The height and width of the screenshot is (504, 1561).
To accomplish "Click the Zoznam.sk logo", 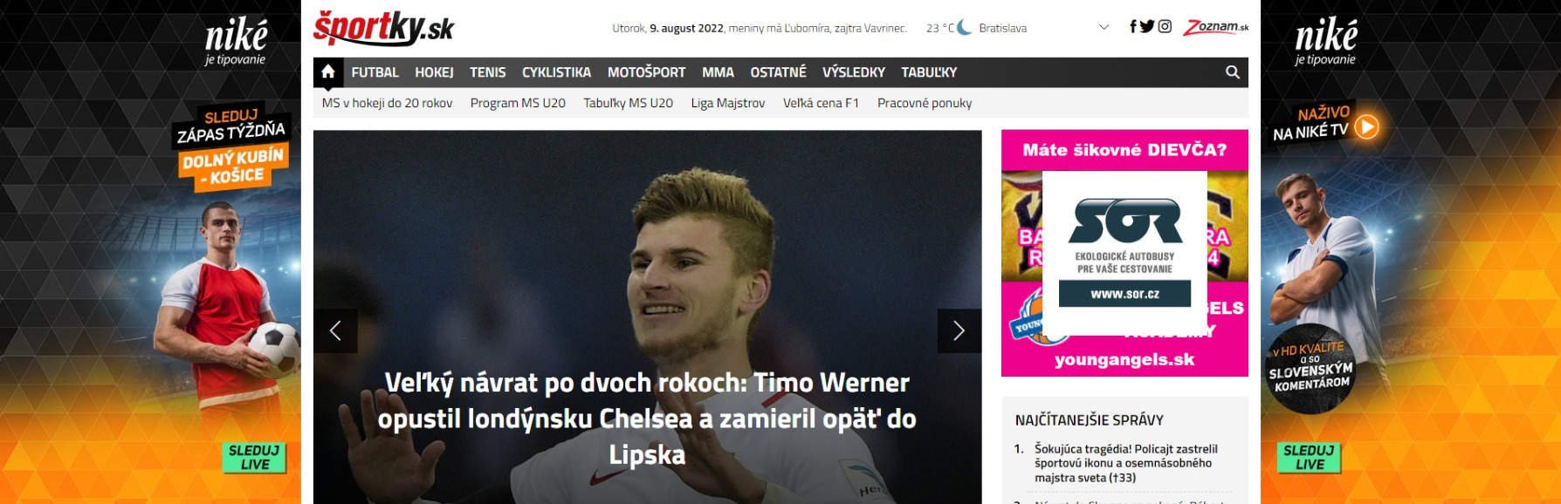I will click(x=1215, y=27).
